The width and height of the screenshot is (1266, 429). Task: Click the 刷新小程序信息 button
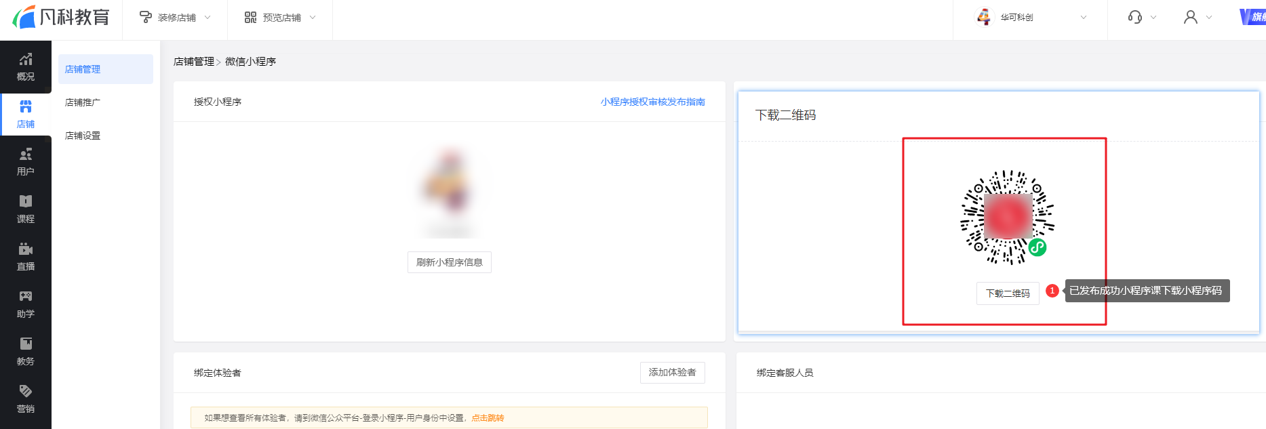[449, 262]
